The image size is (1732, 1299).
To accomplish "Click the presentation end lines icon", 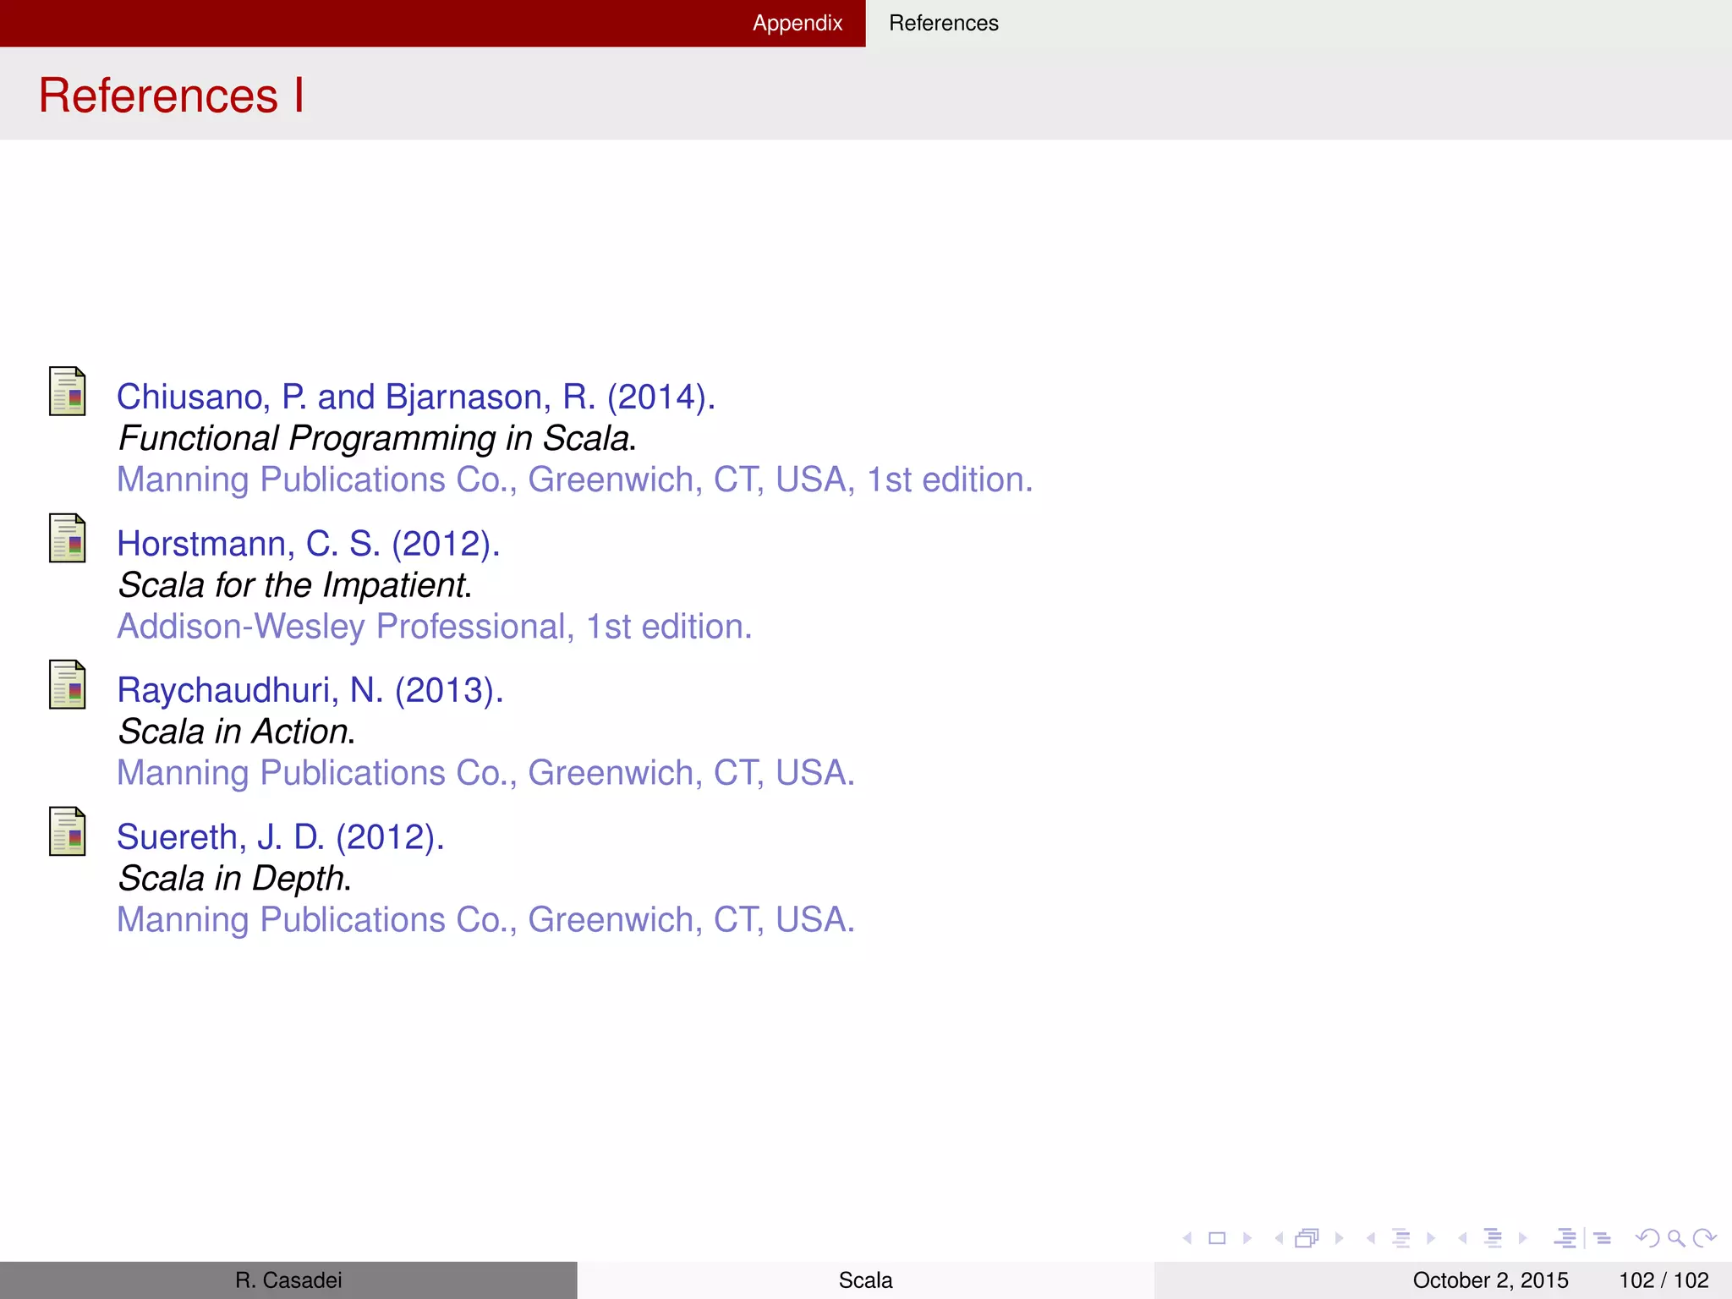I will [1603, 1239].
